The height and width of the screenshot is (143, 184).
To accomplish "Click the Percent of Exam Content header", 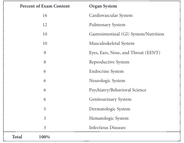I will pos(45,6).
